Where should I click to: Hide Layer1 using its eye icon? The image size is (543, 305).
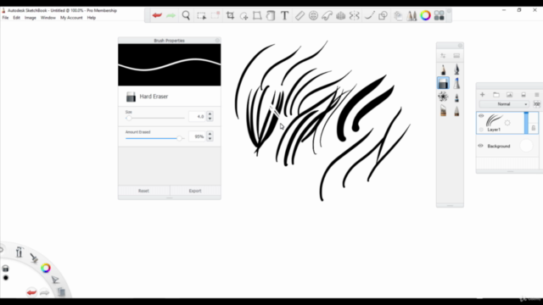[481, 116]
